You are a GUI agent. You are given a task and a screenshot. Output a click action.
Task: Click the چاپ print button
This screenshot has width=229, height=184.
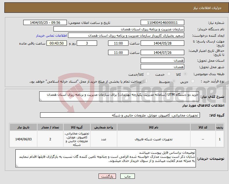(128, 176)
